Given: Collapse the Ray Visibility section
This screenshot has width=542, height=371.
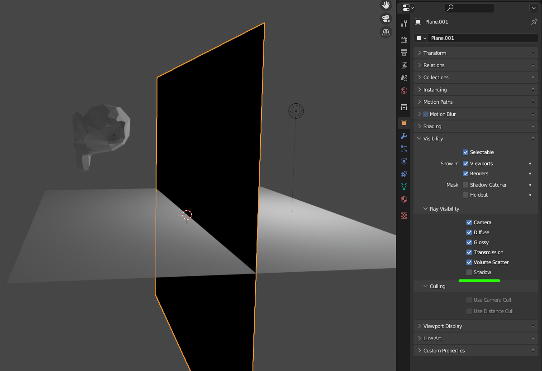Looking at the screenshot, I should pos(425,208).
